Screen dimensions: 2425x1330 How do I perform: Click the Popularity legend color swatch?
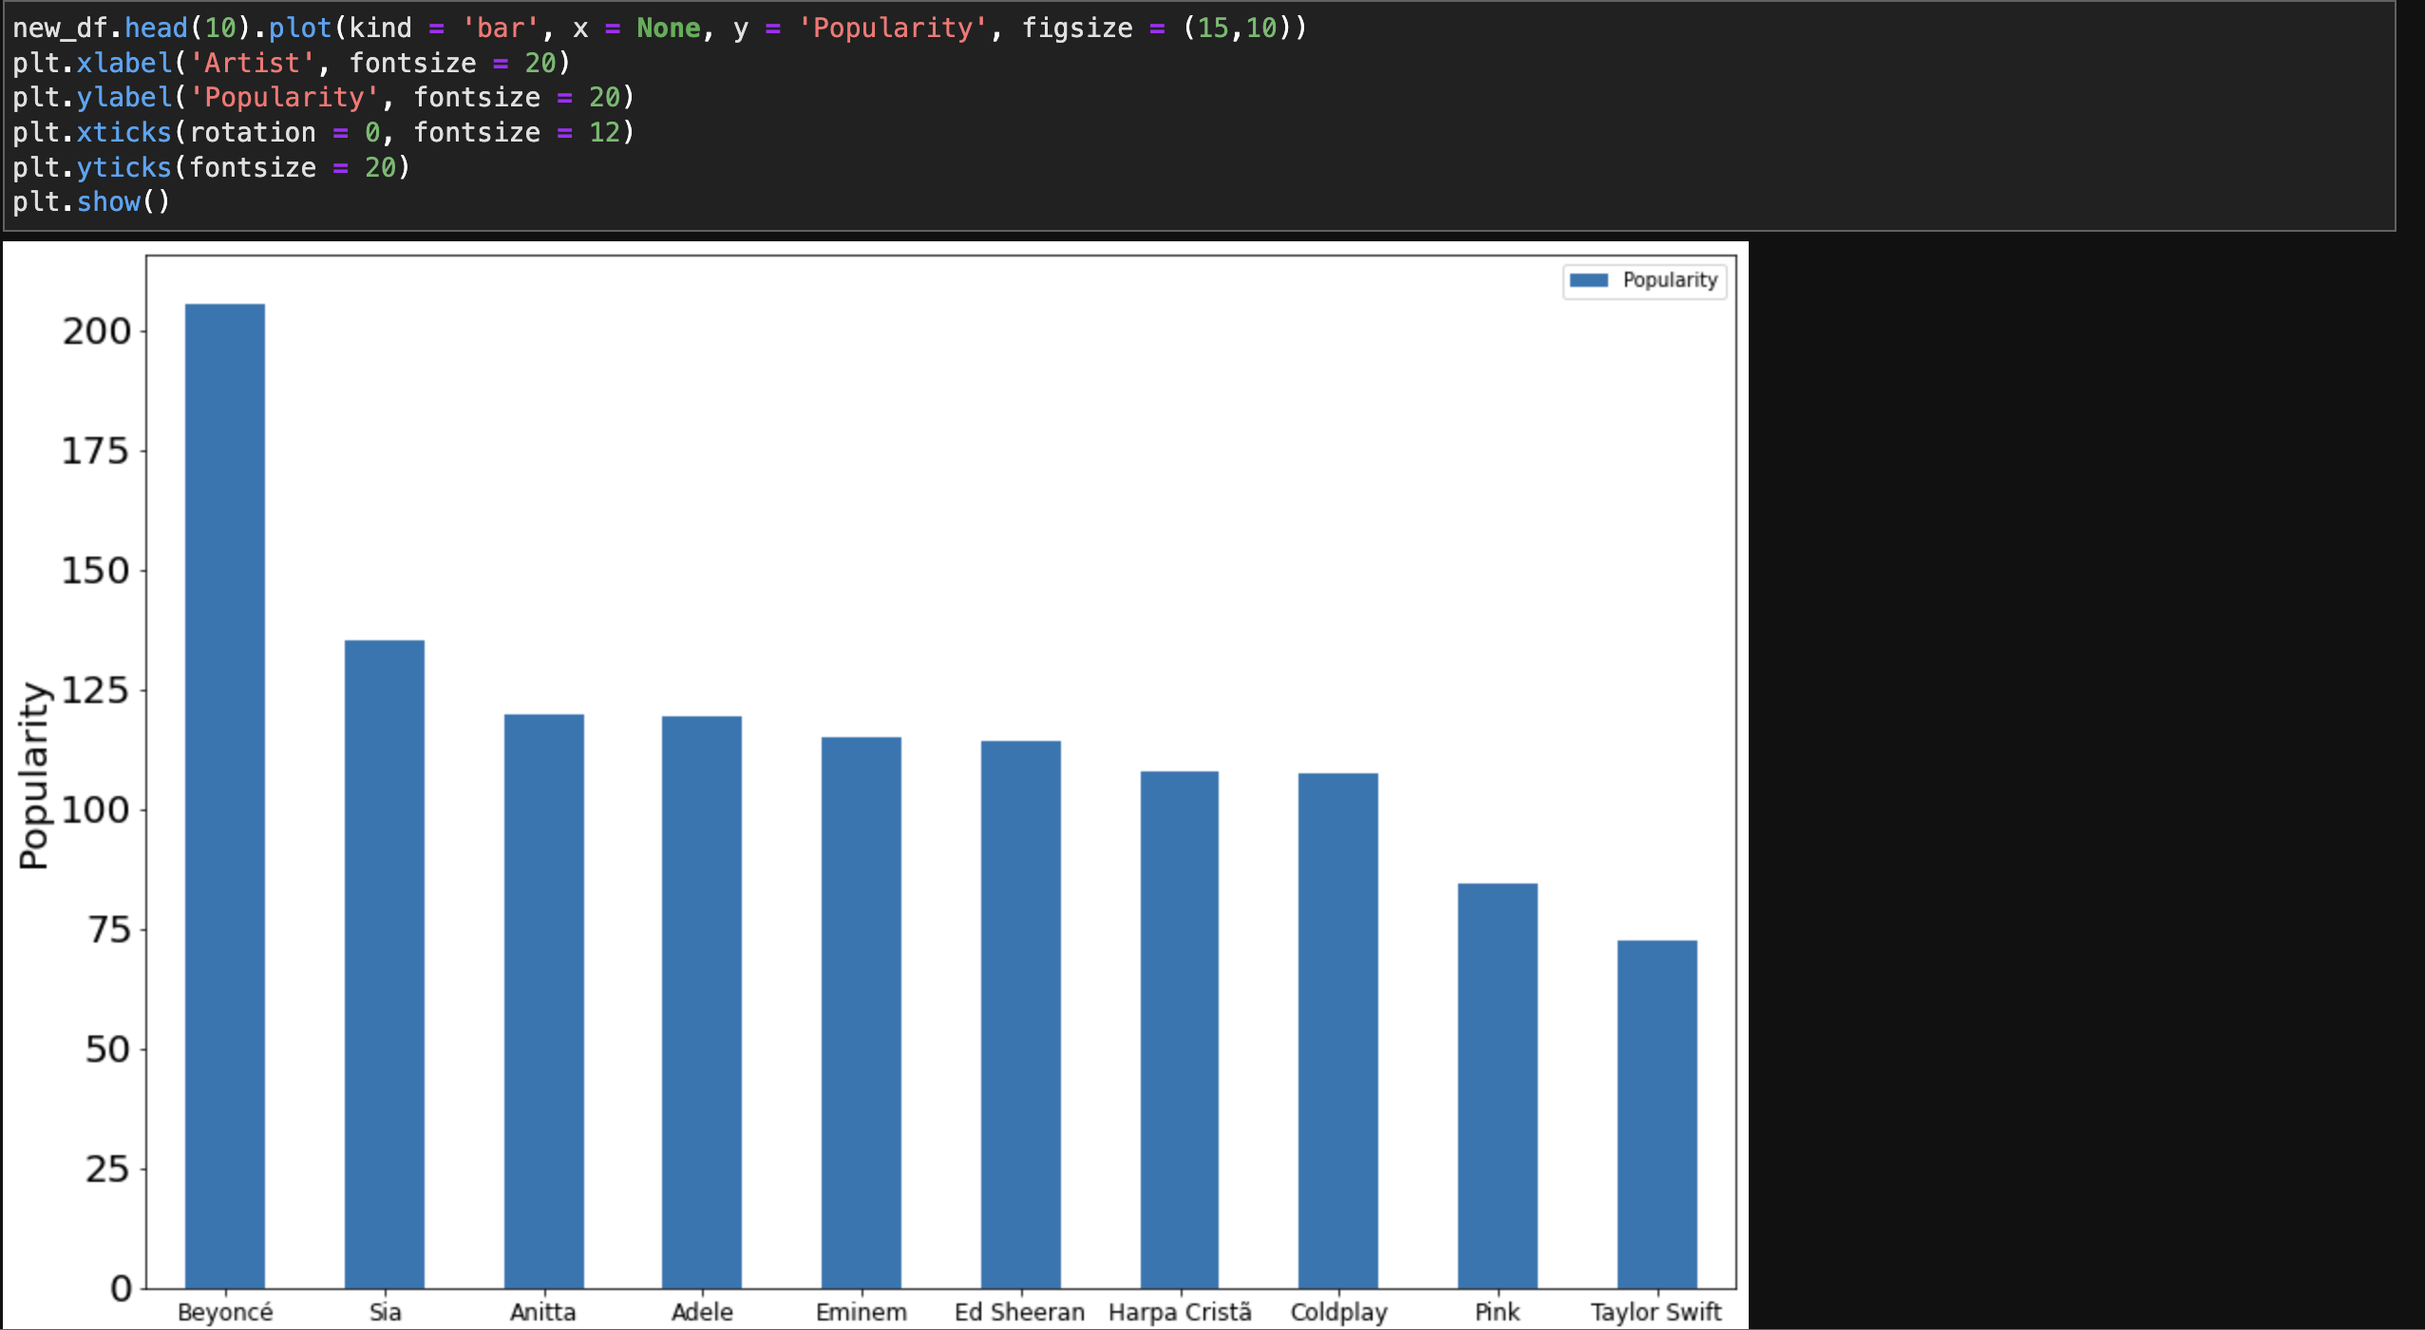click(1588, 280)
